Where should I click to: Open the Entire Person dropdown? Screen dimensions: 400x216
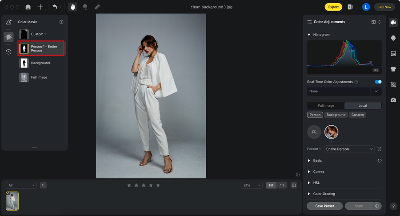tap(349, 149)
